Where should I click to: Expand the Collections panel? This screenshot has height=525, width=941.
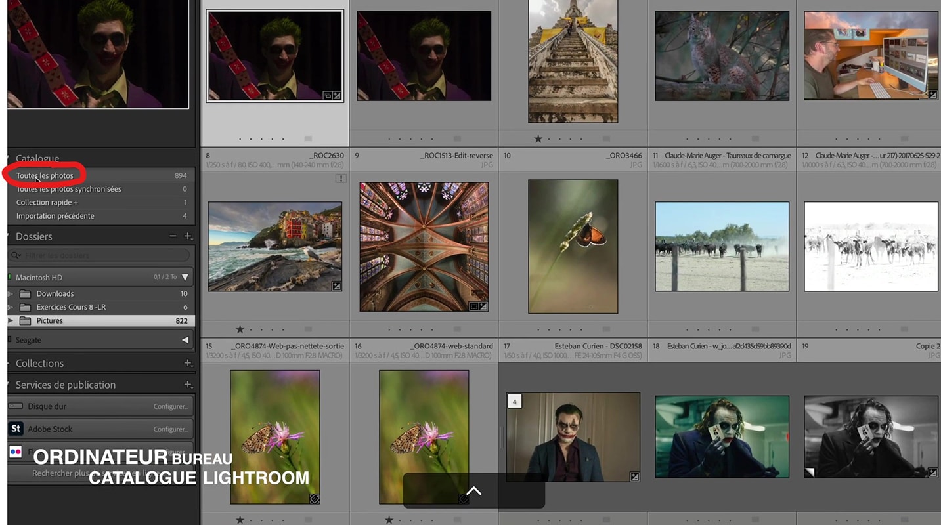(9, 363)
